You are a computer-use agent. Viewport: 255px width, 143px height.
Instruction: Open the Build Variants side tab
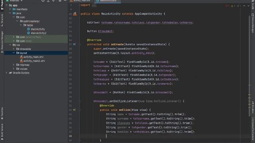(x=2, y=131)
